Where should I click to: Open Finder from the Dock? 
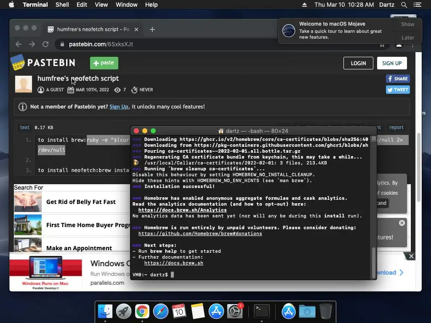105,312
